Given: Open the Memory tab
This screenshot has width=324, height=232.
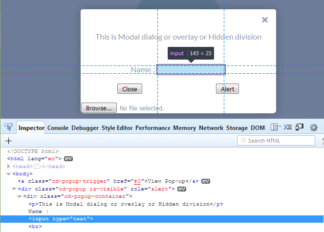Looking at the screenshot, I should point(184,128).
